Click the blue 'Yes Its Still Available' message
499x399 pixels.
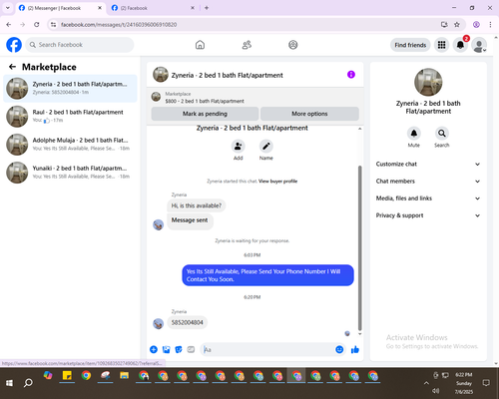[267, 275]
